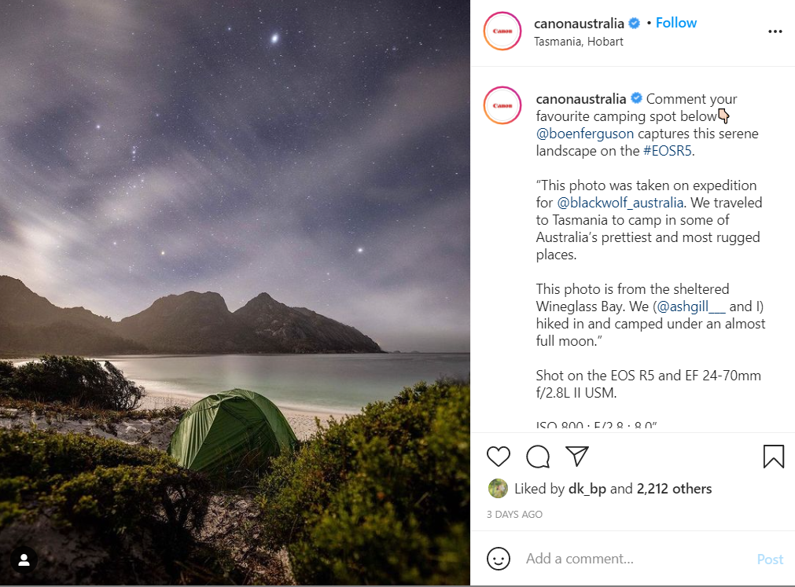Show the 2,212 others who liked

(x=674, y=489)
